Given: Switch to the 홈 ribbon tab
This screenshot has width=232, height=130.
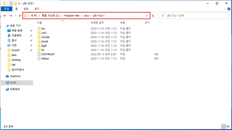Looking at the screenshot, I should click(x=16, y=9).
